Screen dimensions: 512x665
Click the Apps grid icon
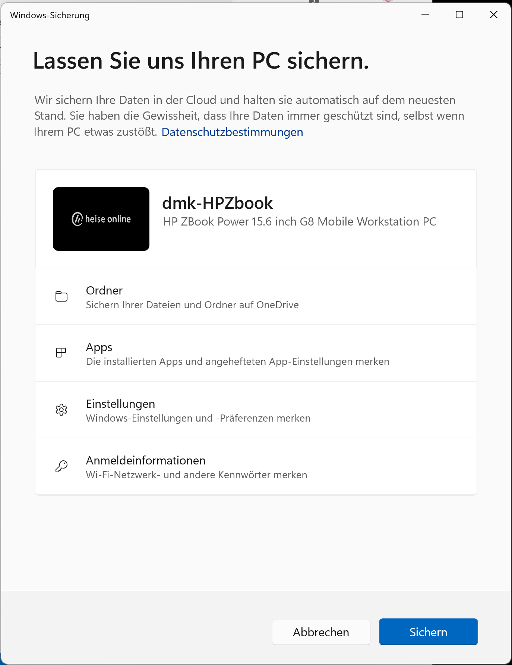[61, 353]
